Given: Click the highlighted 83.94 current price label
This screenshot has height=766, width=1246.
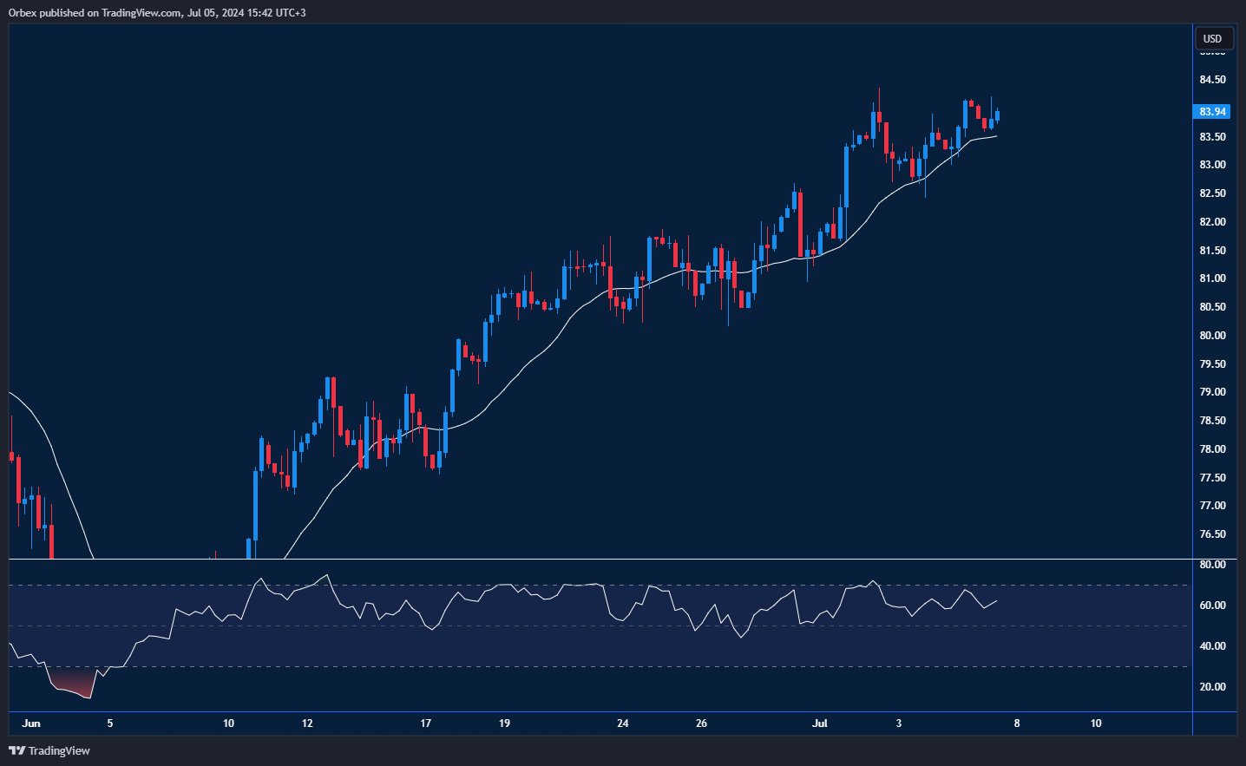Looking at the screenshot, I should click(x=1212, y=112).
